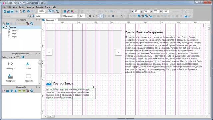Toggle bulleted list formatting
The height and width of the screenshot is (120, 213).
pyautogui.click(x=113, y=16)
